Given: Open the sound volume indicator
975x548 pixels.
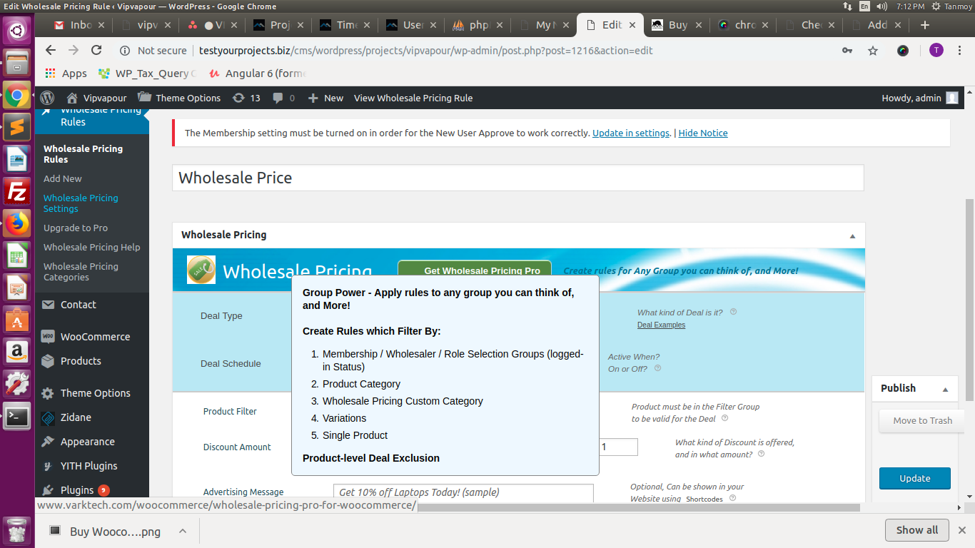Looking at the screenshot, I should pyautogui.click(x=881, y=6).
